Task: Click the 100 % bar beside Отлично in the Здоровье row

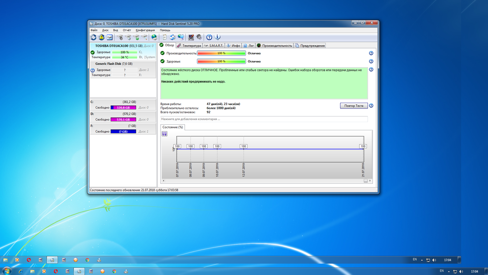Action: (221, 62)
